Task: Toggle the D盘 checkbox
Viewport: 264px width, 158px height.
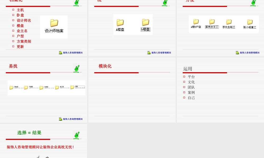Action: pos(13,15)
